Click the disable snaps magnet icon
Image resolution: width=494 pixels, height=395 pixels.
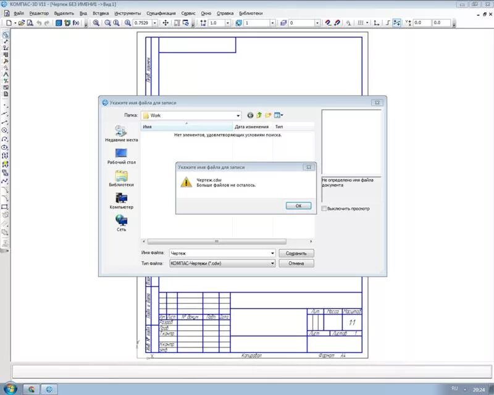337,23
